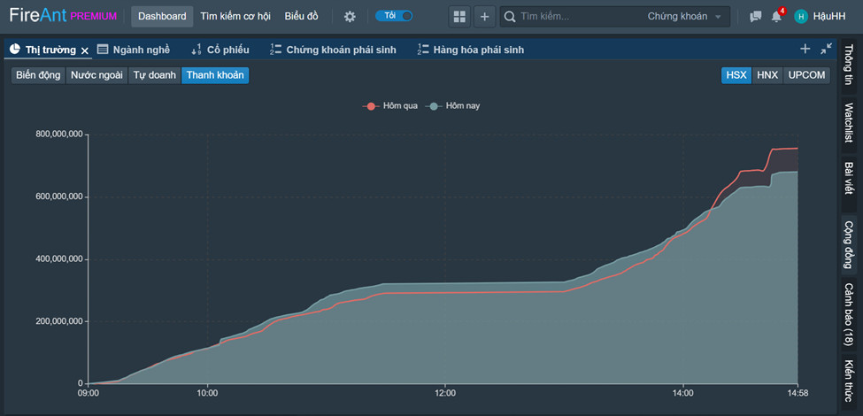863x416 pixels.
Task: Open Tìm kiếm cơ hội menu
Action: pyautogui.click(x=235, y=17)
